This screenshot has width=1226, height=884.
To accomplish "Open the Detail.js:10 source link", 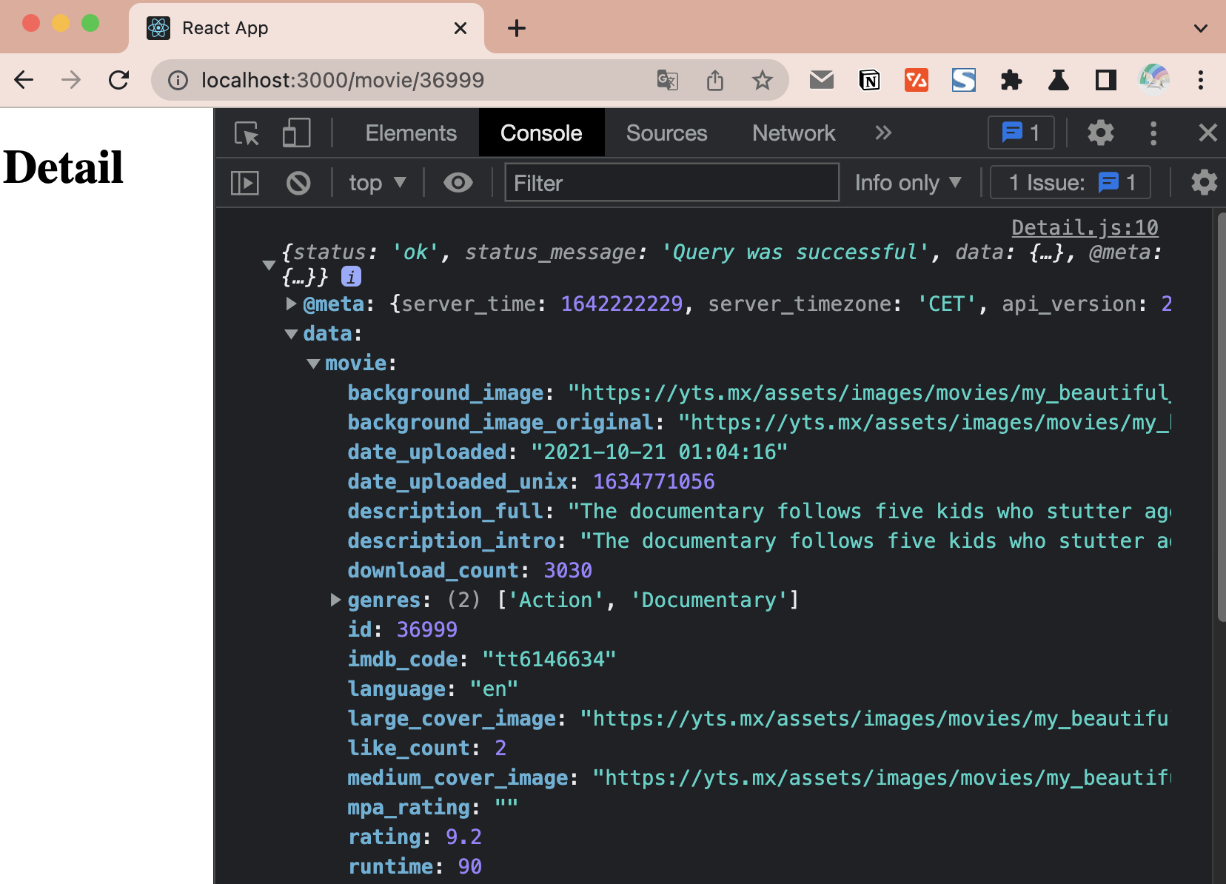I will 1085,228.
